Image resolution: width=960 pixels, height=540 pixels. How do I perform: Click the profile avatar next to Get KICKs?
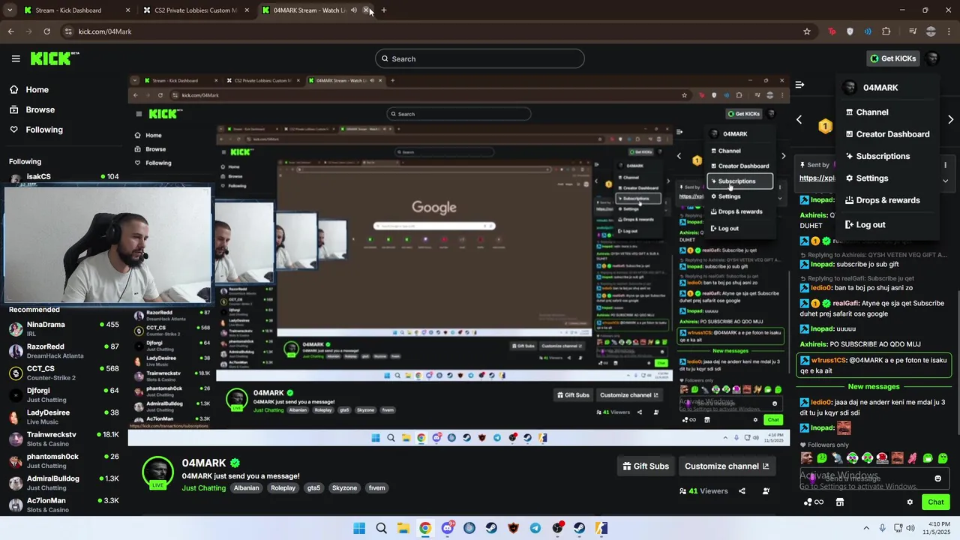(932, 58)
